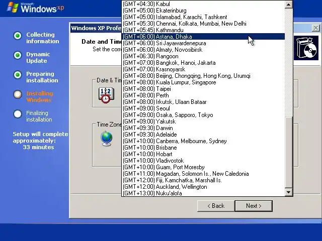Select (GMT+09:00) Yakutsk time zone

point(203,122)
